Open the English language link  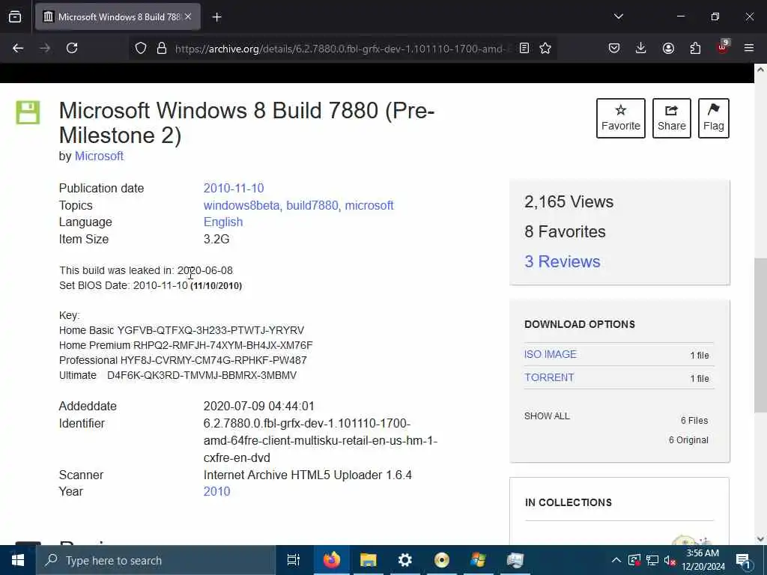pos(223,222)
